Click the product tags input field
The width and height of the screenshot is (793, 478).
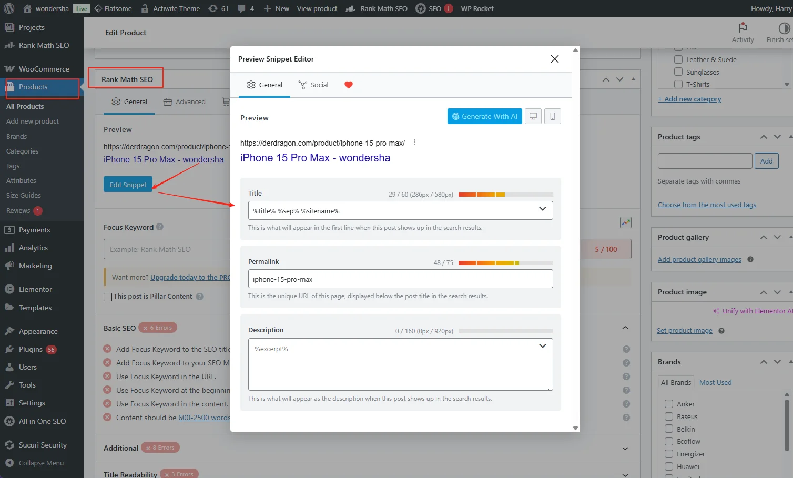coord(705,161)
